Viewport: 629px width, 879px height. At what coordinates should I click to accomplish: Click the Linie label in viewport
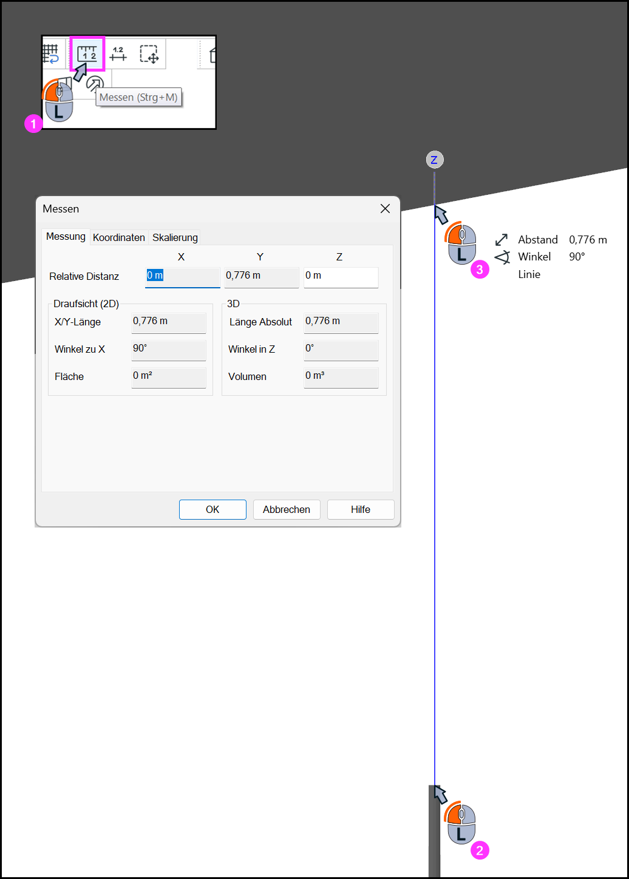tap(529, 274)
